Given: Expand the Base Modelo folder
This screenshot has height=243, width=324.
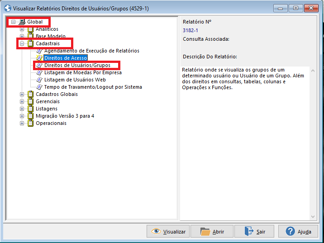Looking at the screenshot, I should (22, 37).
